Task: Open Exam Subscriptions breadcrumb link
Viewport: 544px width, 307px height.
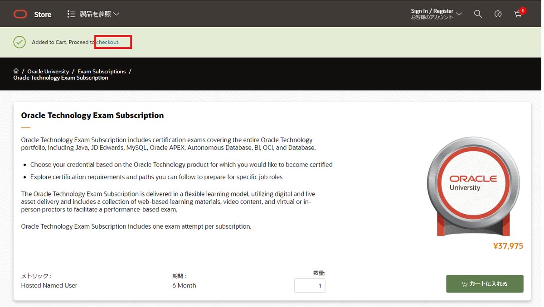Action: pyautogui.click(x=102, y=72)
